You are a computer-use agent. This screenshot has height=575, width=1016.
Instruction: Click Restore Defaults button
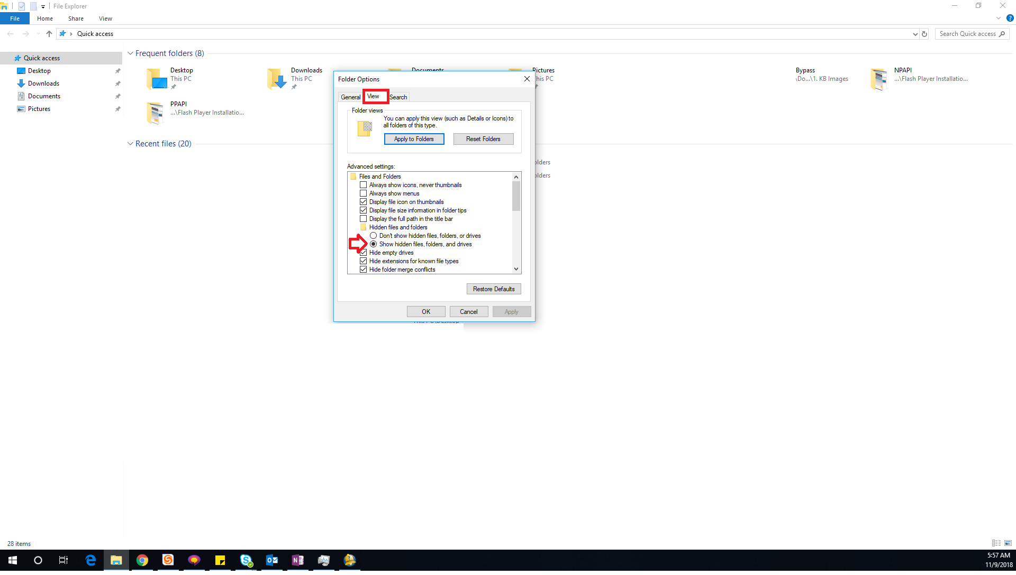[x=493, y=289]
